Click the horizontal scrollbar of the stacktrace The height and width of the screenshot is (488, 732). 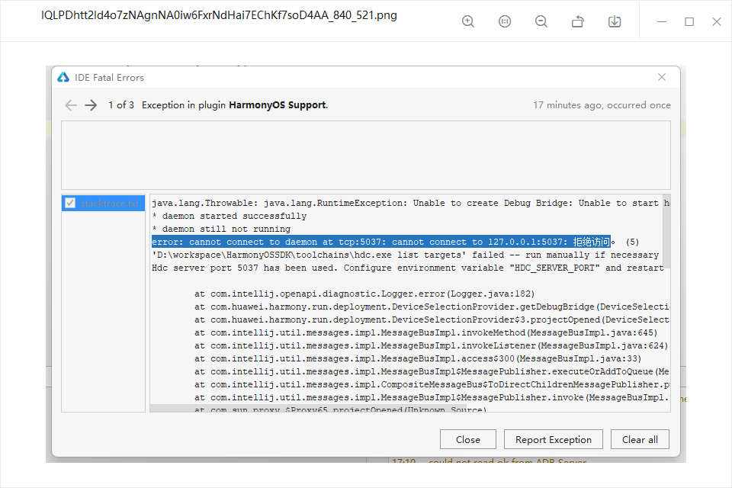coord(308,409)
